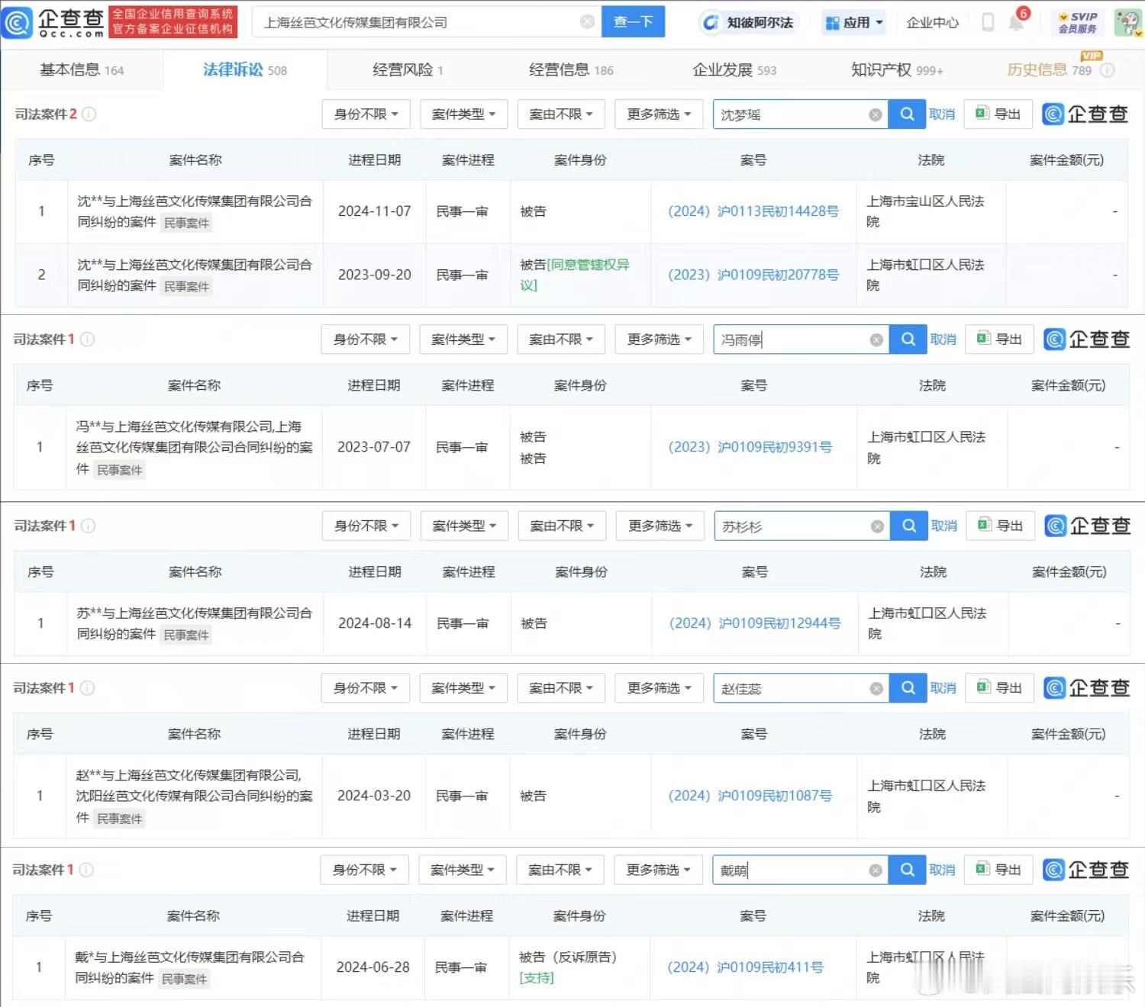Open the mobile phone app icon

(x=987, y=22)
